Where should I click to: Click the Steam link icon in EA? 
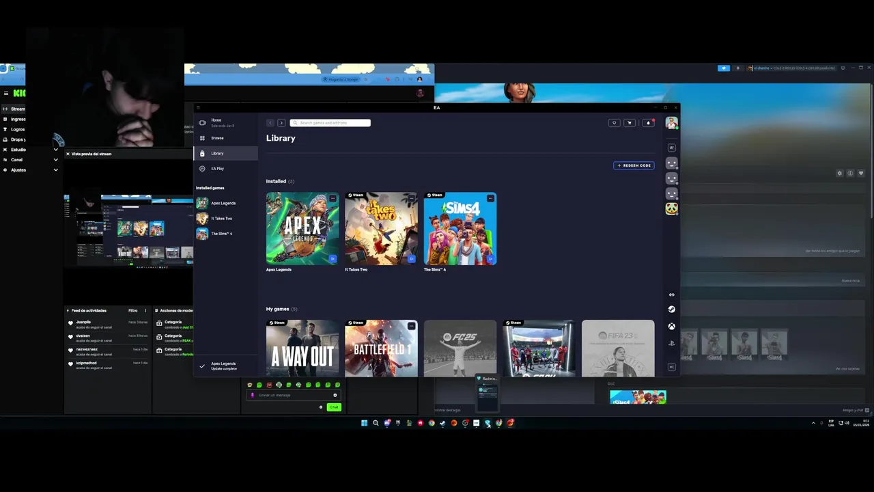tap(672, 310)
